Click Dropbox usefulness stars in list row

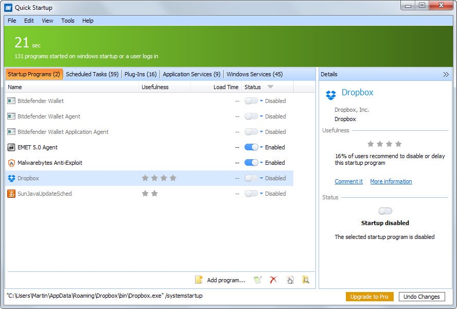[159, 178]
